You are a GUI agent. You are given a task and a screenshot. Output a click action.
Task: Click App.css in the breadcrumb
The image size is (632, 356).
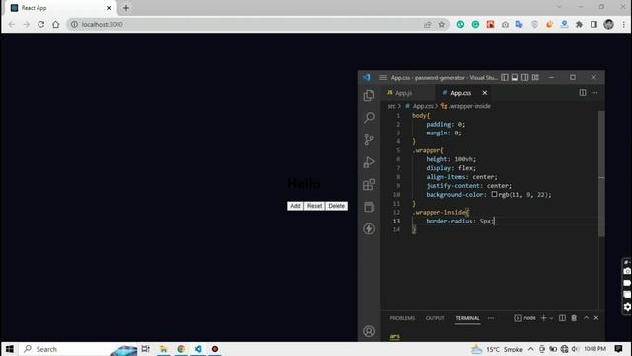(x=423, y=106)
